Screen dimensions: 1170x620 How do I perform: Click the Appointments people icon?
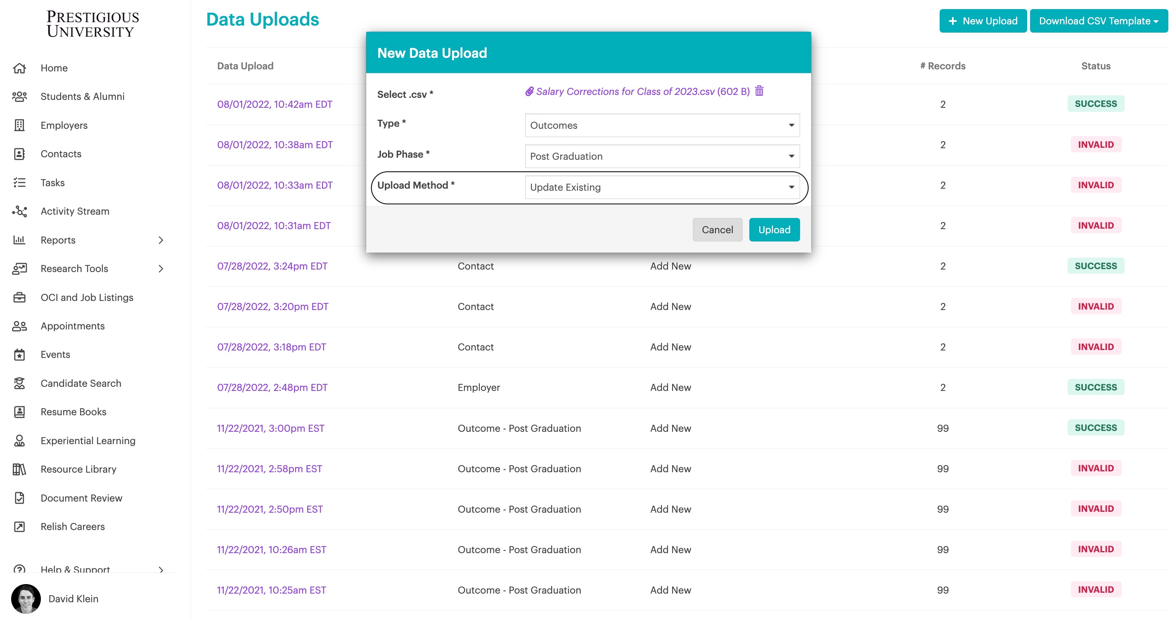pos(19,326)
